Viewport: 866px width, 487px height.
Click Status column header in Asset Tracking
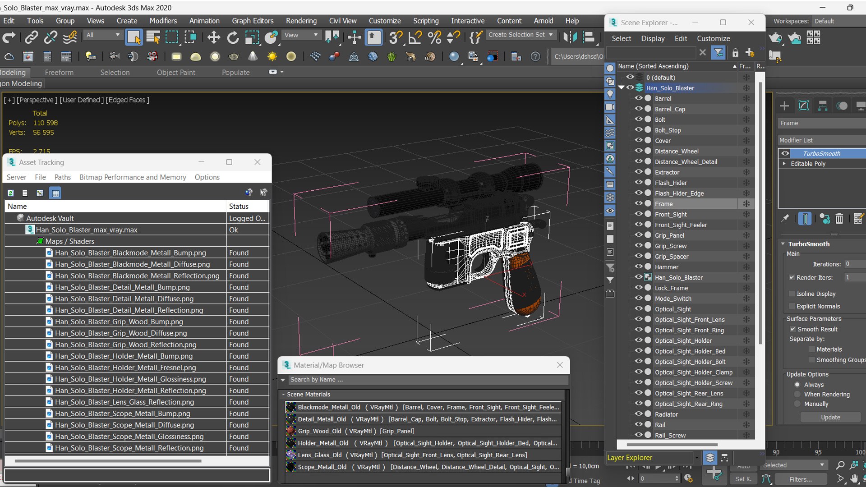tap(247, 206)
